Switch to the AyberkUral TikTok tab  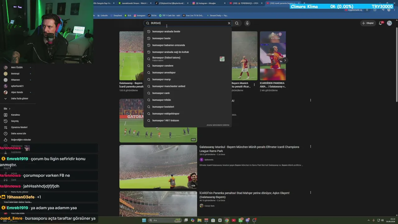(x=171, y=3)
